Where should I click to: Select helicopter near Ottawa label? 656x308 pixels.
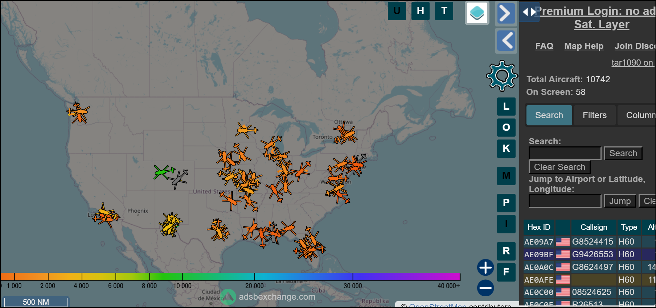345,133
